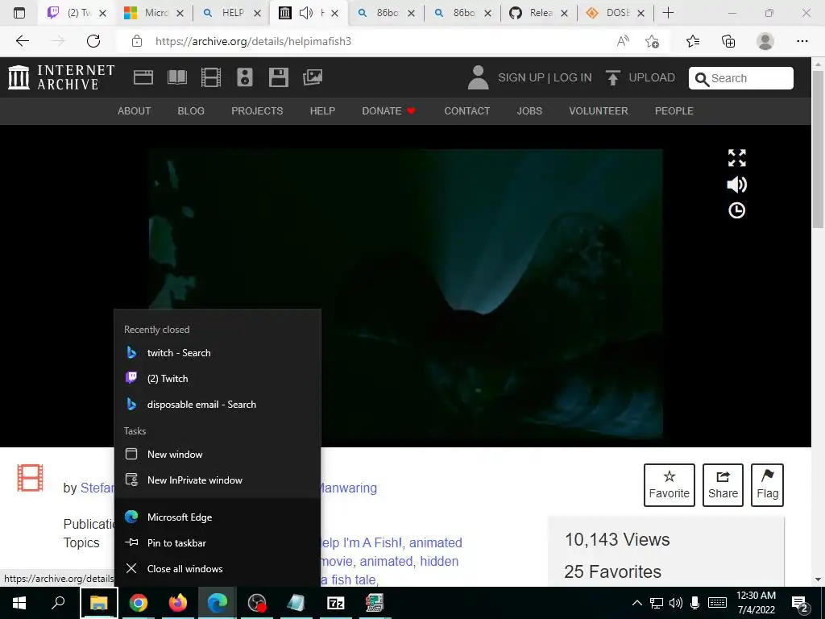Open the Internet Archive audio speaker icon
The image size is (825, 619).
[245, 77]
